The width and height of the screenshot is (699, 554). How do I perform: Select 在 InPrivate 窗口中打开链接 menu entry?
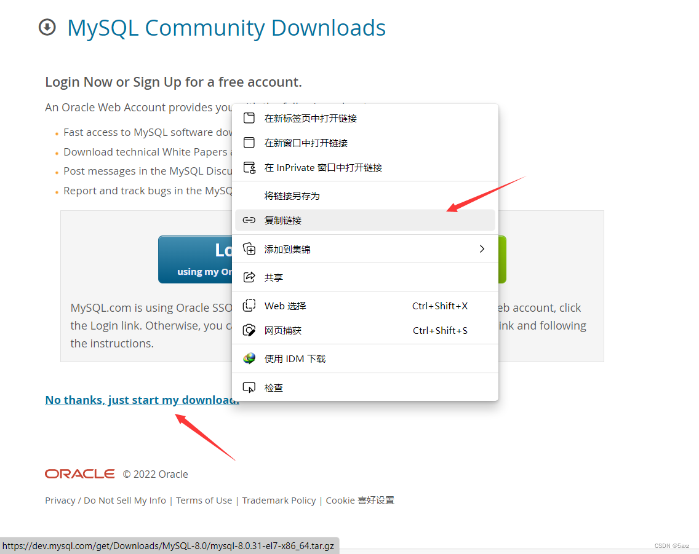pos(365,167)
